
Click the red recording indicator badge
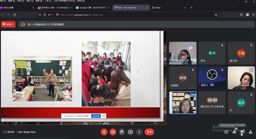[x=8, y=24]
